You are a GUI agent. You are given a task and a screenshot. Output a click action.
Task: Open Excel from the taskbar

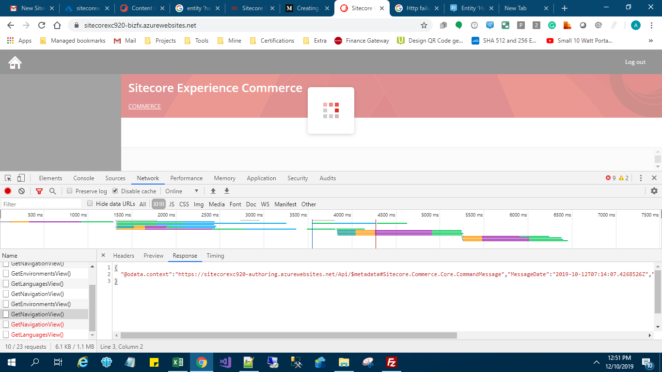[177, 362]
